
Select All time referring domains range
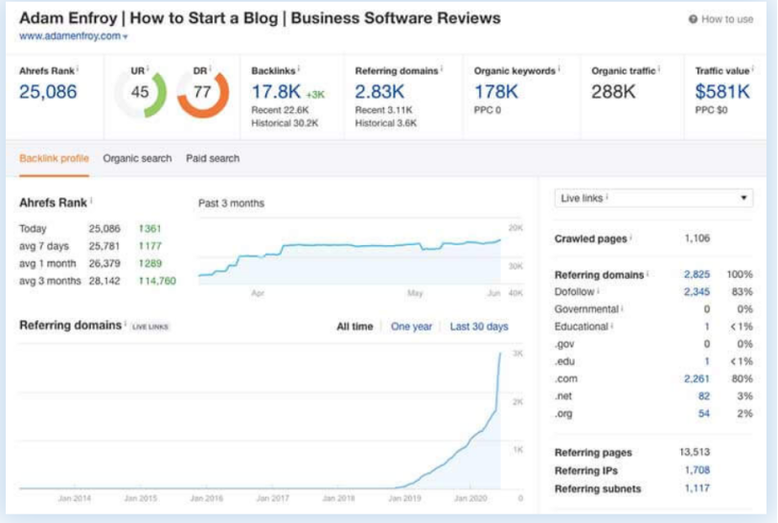(x=355, y=327)
